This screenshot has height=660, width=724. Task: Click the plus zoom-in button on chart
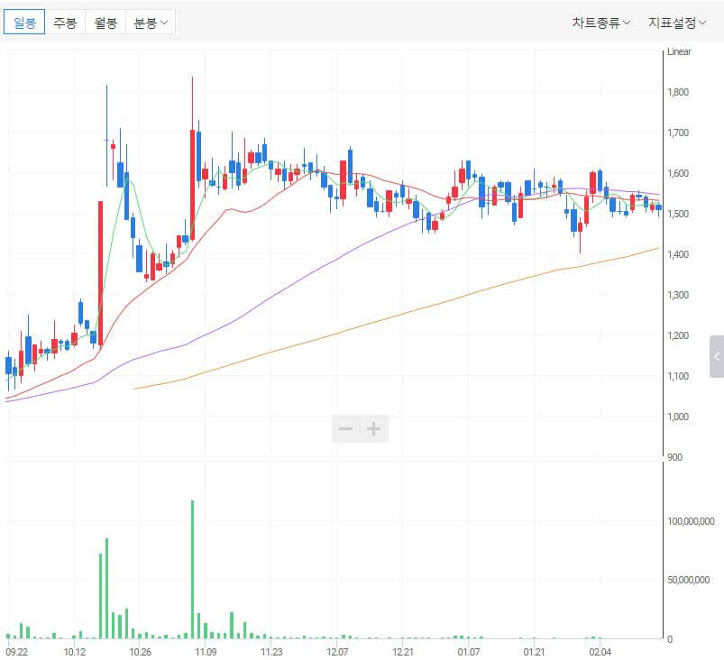click(374, 428)
